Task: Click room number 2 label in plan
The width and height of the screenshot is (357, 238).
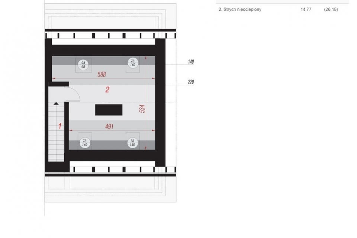Action: tap(107, 90)
